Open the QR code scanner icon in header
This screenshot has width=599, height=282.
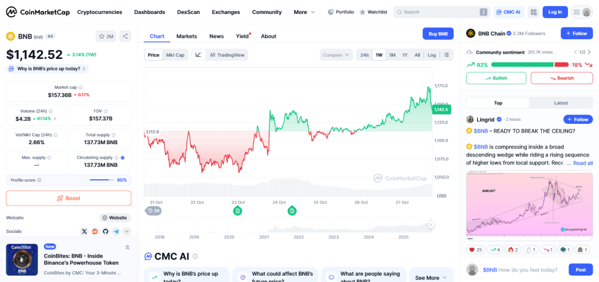(x=533, y=12)
